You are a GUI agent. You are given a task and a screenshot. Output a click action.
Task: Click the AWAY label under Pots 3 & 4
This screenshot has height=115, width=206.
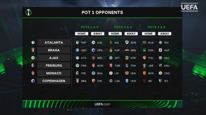(x=131, y=34)
